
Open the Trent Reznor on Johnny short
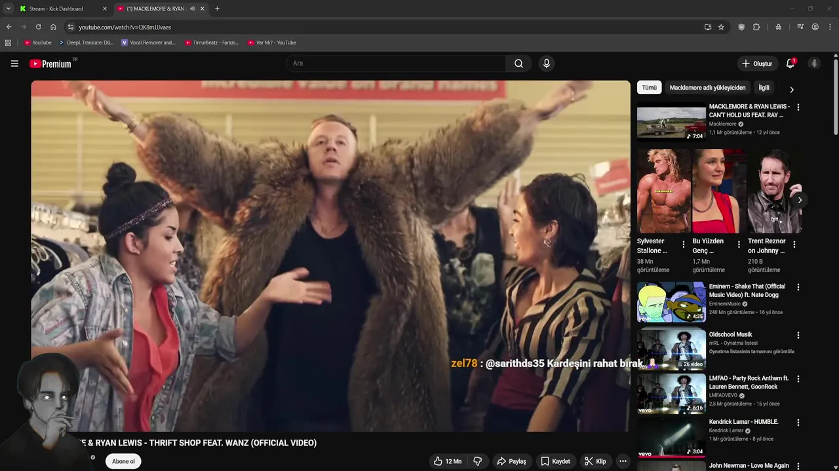775,191
